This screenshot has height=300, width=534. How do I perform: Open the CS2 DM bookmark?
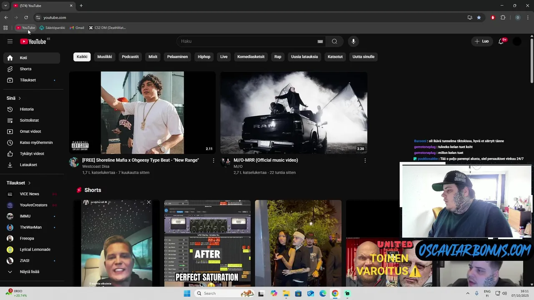[x=107, y=28]
